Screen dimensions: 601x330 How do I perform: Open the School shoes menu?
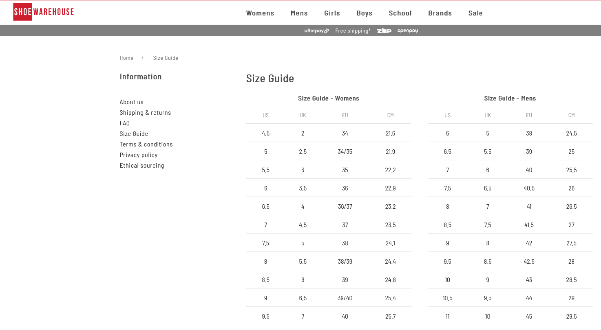click(400, 13)
